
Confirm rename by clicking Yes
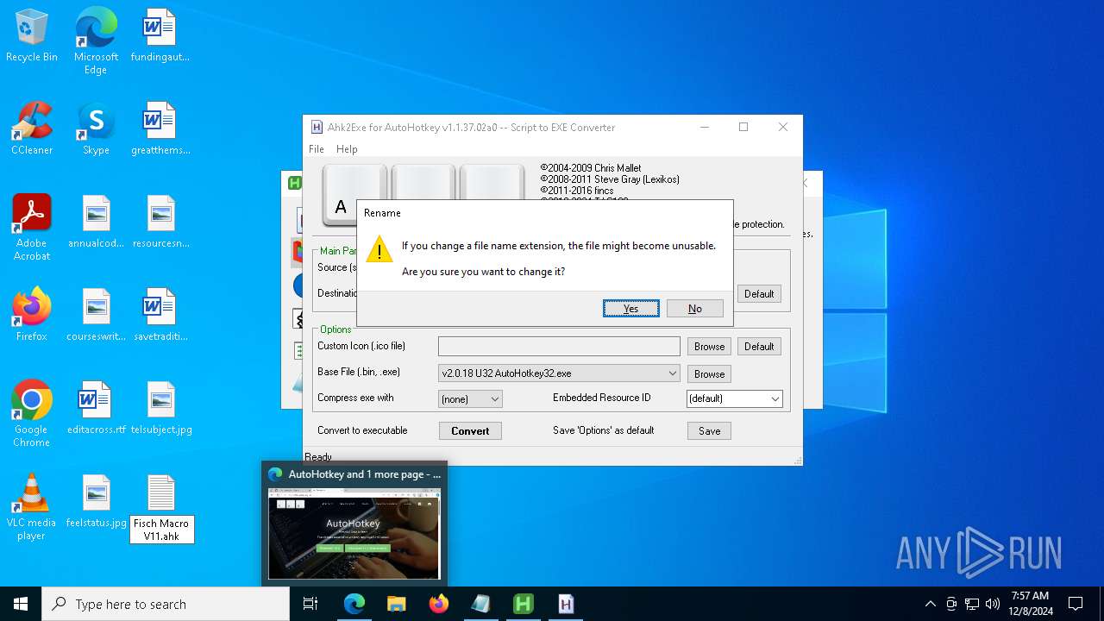tap(631, 309)
